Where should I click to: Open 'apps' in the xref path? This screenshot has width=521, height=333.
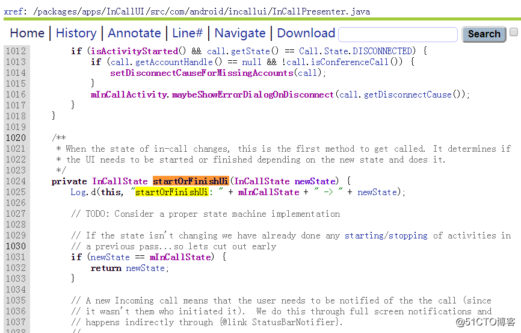91,11
